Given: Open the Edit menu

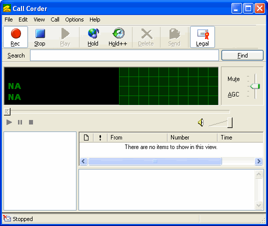Looking at the screenshot, I should pos(23,19).
